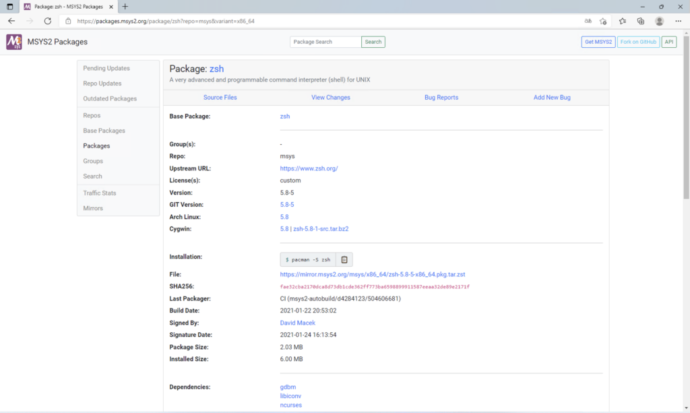Screen dimensions: 690x413
Task: Go back to the previous page
Action: (x=11, y=21)
